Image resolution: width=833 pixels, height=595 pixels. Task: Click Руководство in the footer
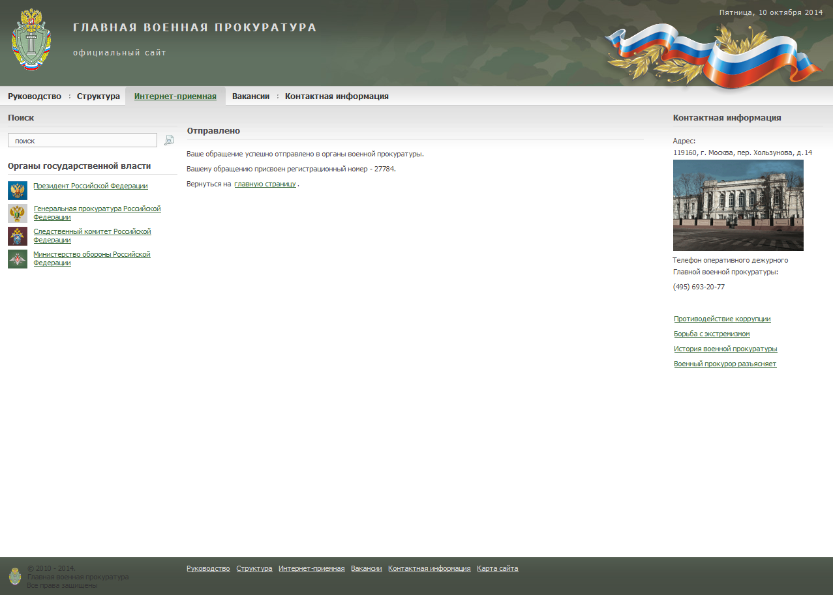208,568
